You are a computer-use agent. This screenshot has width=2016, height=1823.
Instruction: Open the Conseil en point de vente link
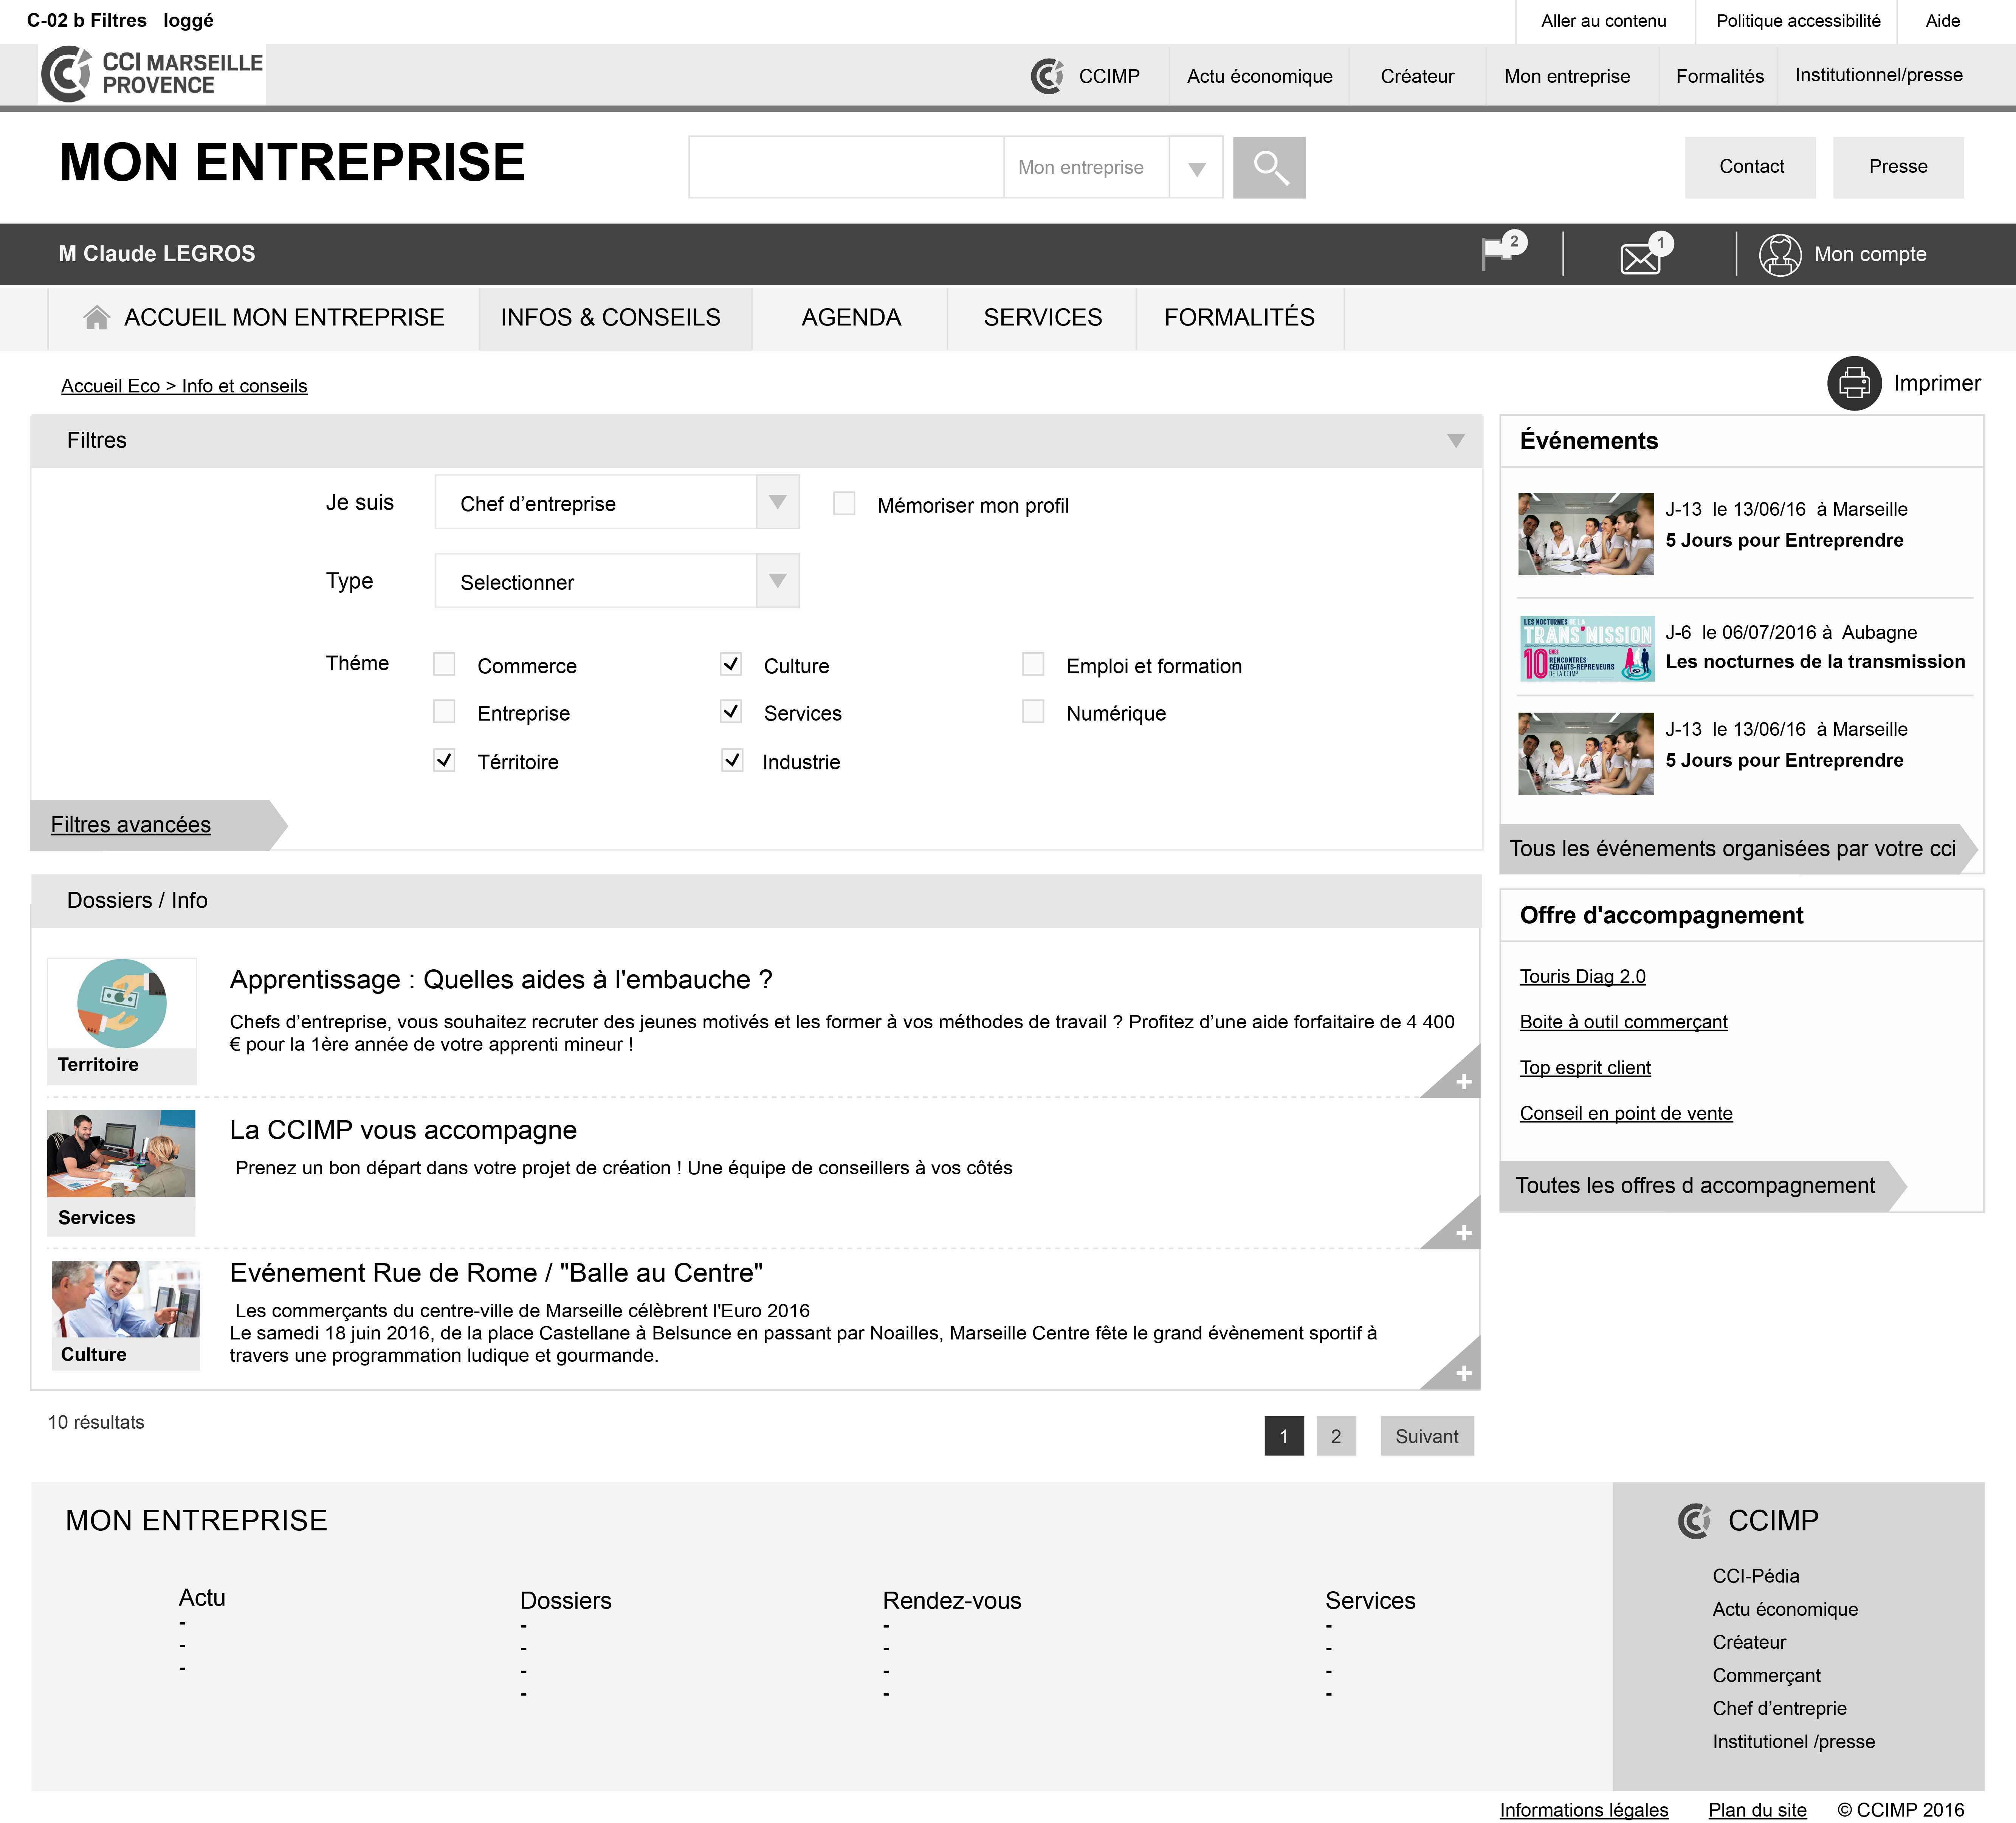tap(1626, 1114)
